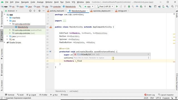
Task: Click Select Opened File target icon
Action: coord(30,11)
